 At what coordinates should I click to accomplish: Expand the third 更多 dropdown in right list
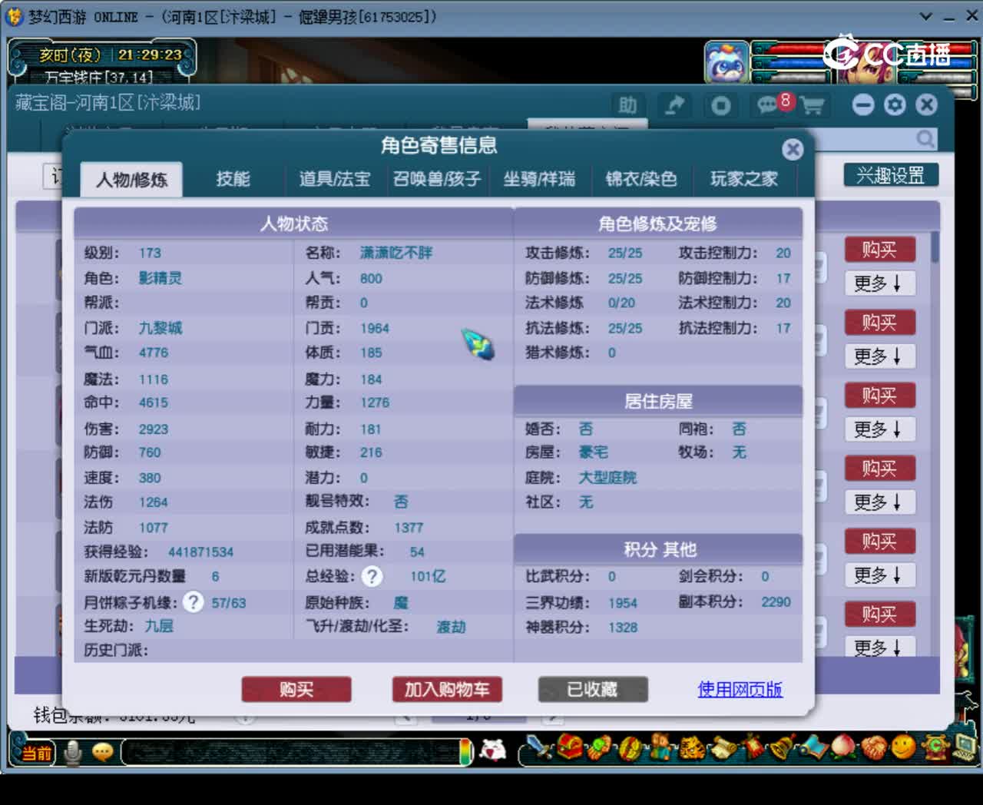pos(880,430)
